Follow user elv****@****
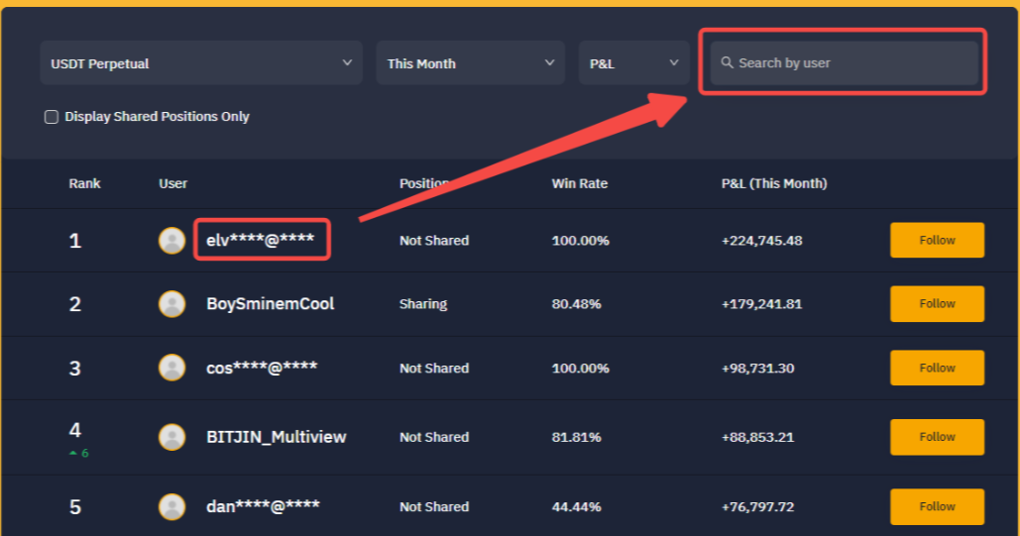Screen dimensions: 1020x536 [937, 241]
